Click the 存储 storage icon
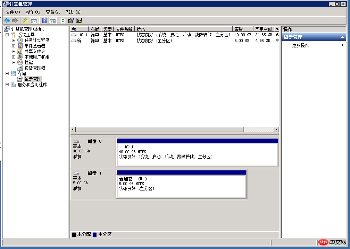350x249 pixels. point(14,73)
